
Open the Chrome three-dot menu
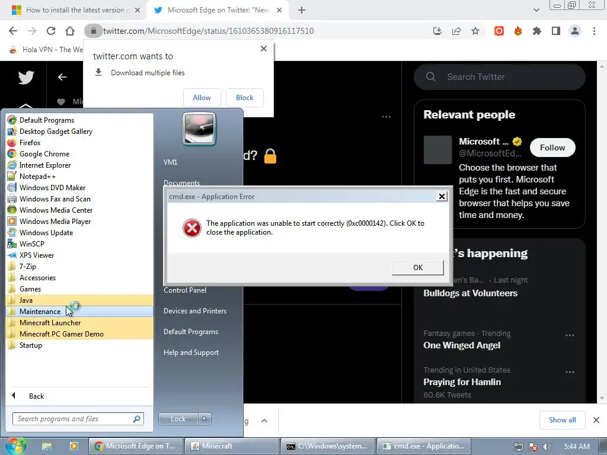[x=594, y=31]
